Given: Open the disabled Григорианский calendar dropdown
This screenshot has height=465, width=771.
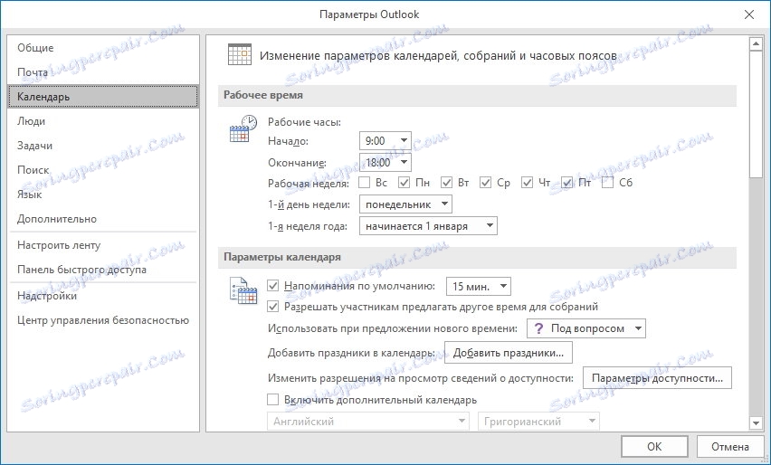Looking at the screenshot, I should coord(538,422).
